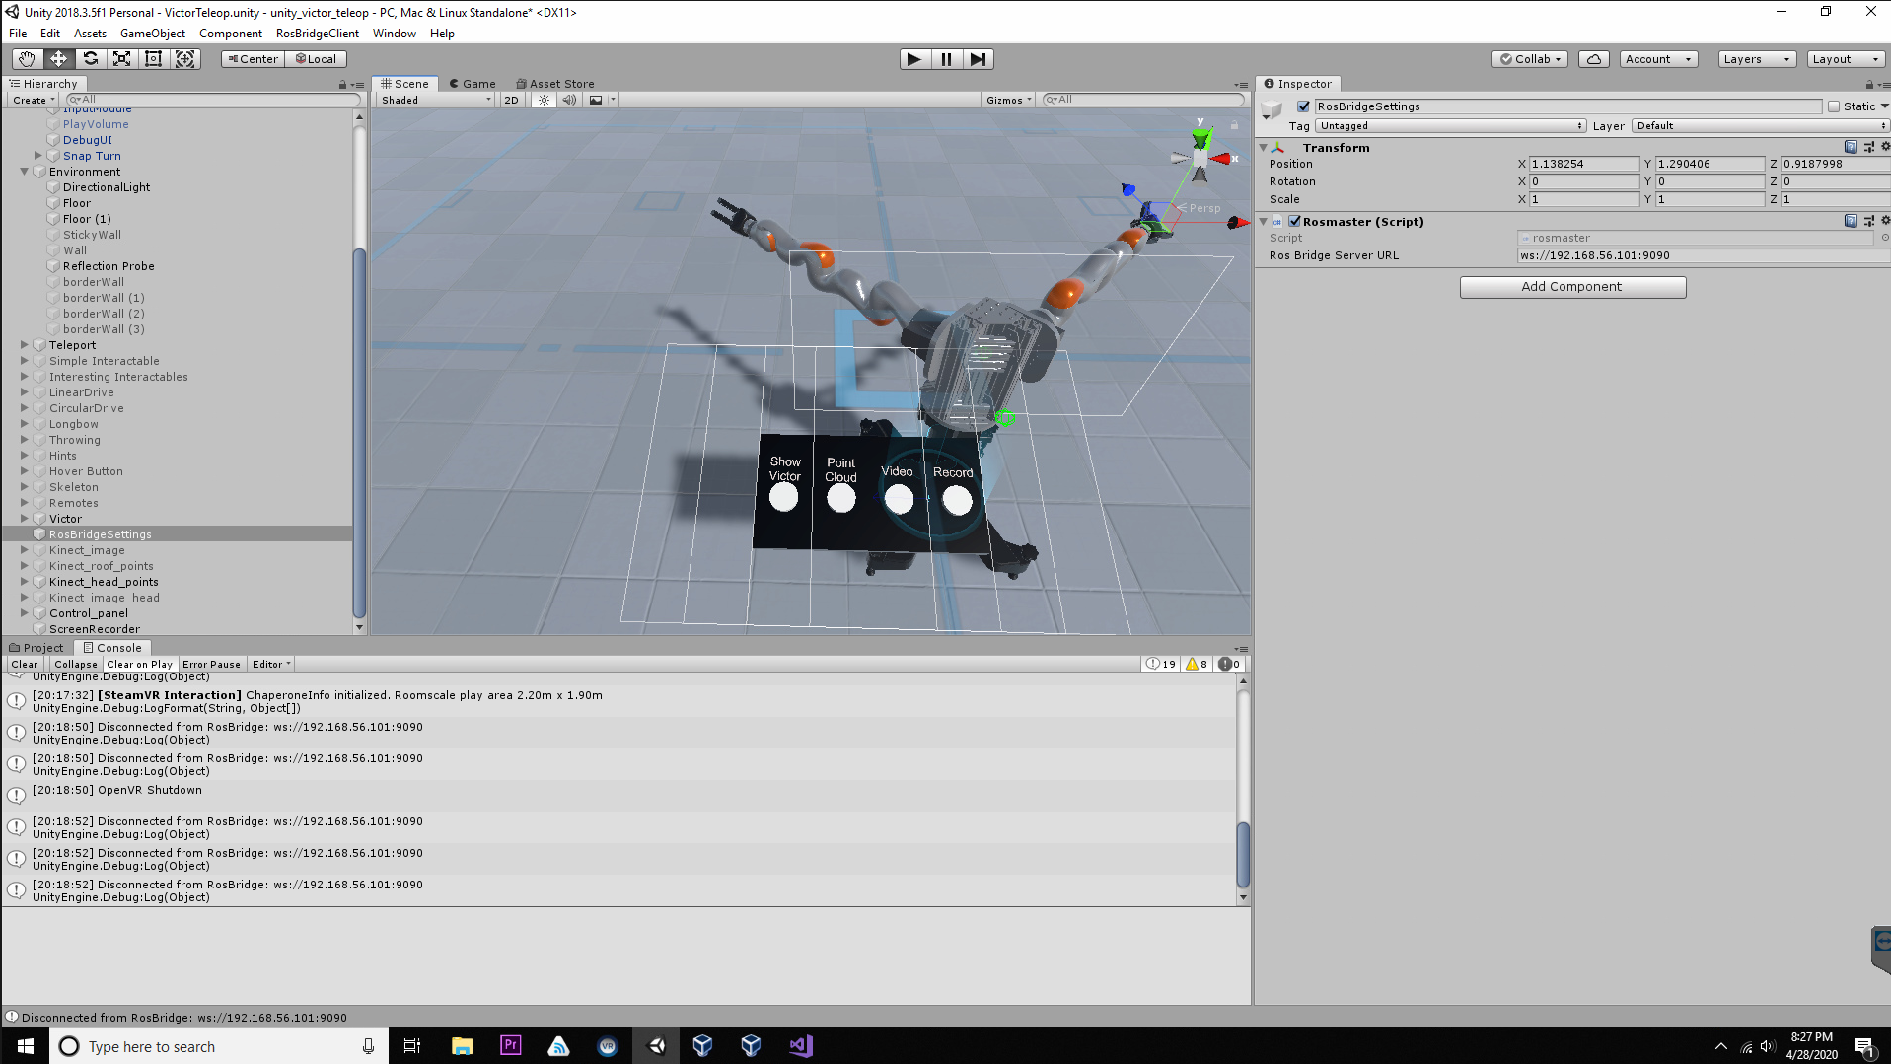Open Premiere Pro from taskbar
The height and width of the screenshot is (1064, 1891).
click(x=510, y=1046)
